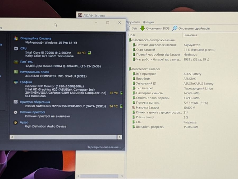Select the Властивості батареї group row

pyautogui.click(x=144, y=69)
